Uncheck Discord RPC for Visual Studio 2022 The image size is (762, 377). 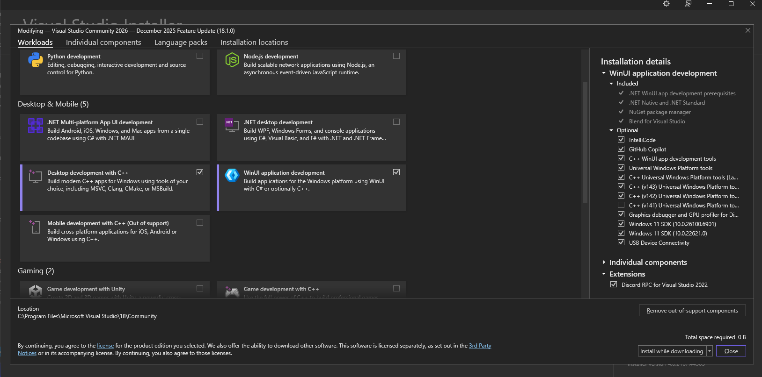coord(614,285)
